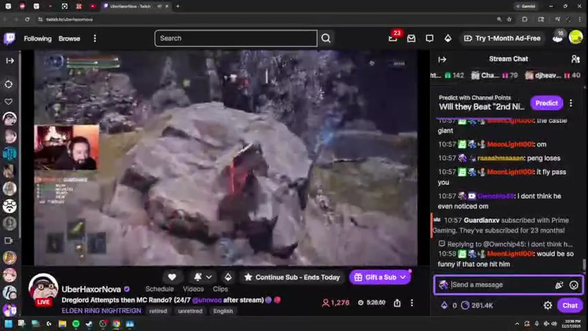This screenshot has width=588, height=331.
Task: Toggle the follow heart button
Action: pos(172,277)
